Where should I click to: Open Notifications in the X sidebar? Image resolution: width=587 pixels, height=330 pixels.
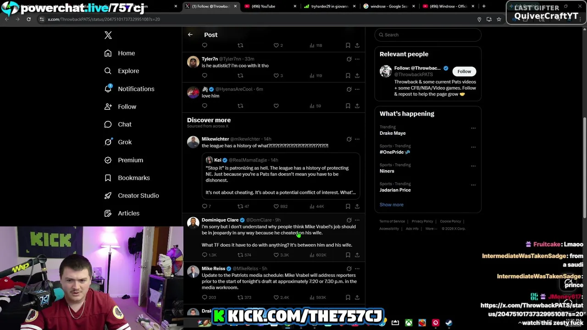pyautogui.click(x=129, y=89)
